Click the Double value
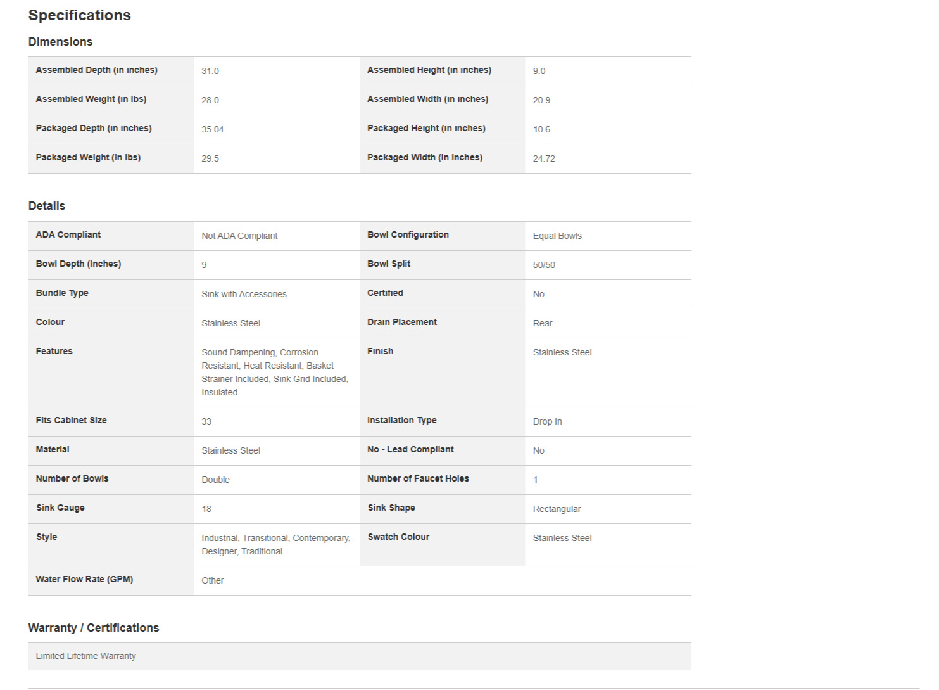The image size is (939, 690). pyautogui.click(x=215, y=480)
